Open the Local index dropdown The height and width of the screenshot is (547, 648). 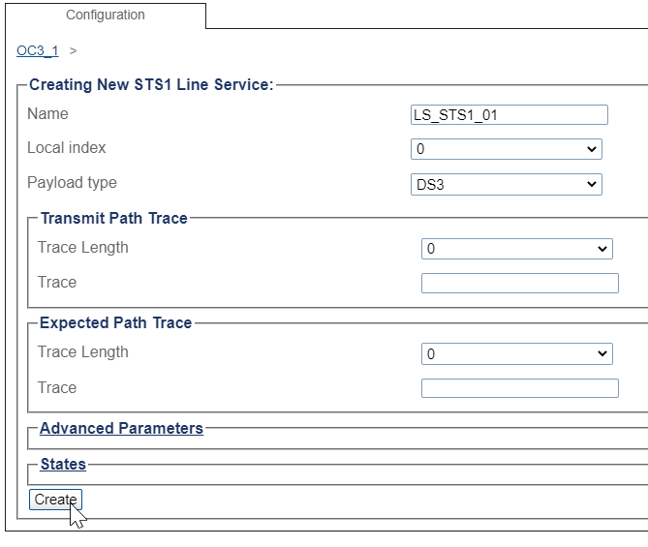[x=507, y=149]
